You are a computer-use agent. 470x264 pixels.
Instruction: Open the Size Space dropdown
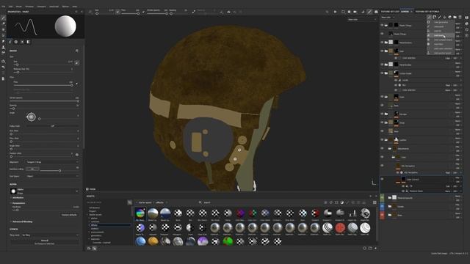pyautogui.click(x=52, y=176)
